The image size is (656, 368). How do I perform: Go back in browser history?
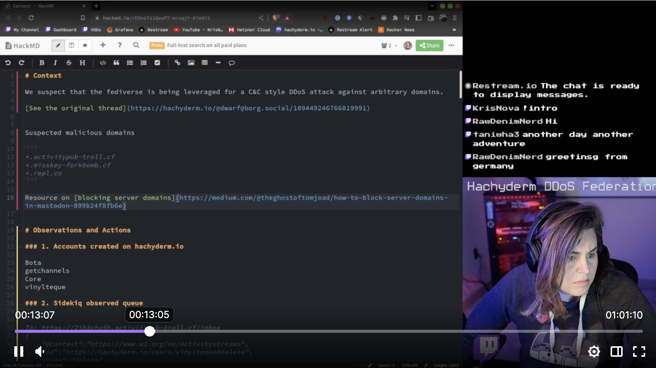click(8, 18)
